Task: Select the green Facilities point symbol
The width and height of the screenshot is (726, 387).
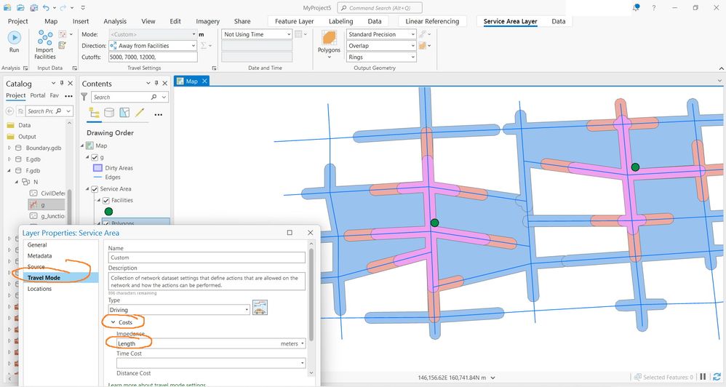Action: (x=109, y=212)
